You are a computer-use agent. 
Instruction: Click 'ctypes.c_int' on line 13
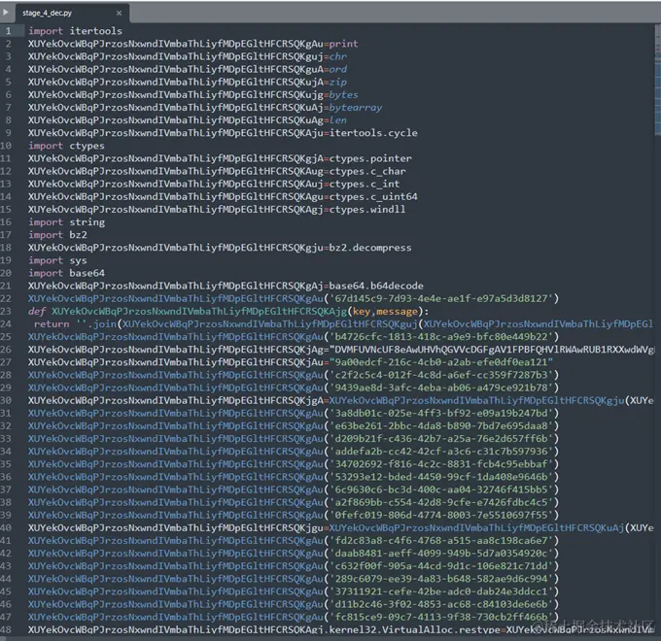[x=365, y=185]
